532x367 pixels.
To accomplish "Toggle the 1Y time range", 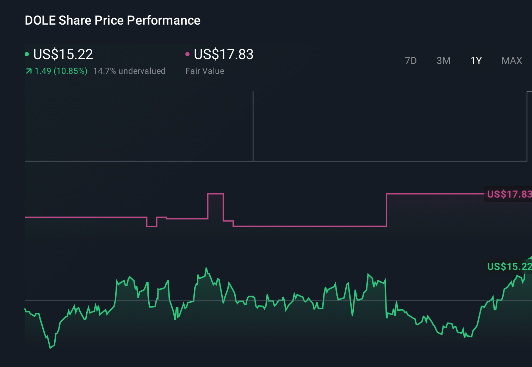I will (476, 60).
